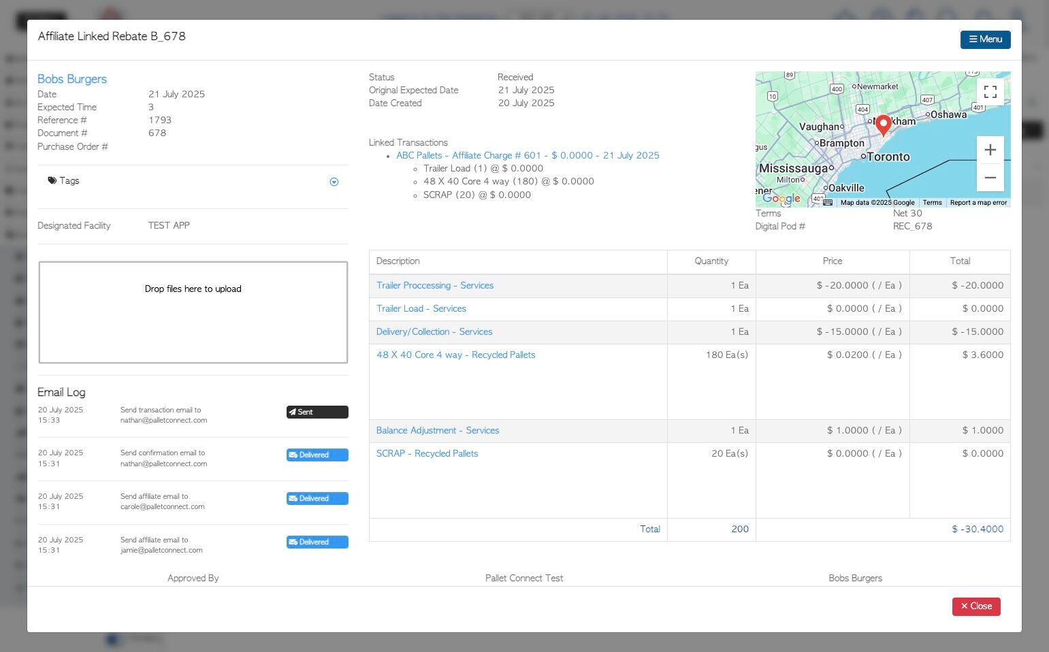1049x652 pixels.
Task: Open the Menu button in the rebate dialog
Action: [985, 39]
